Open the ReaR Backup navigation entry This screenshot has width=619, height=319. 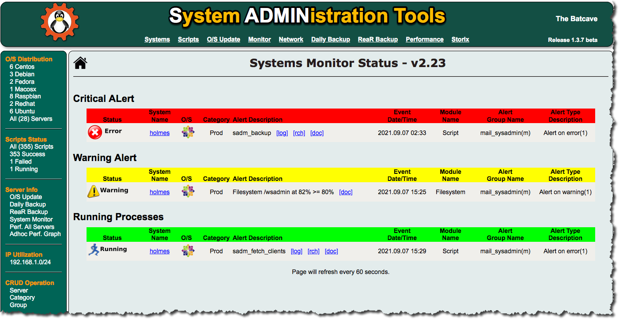tap(377, 39)
